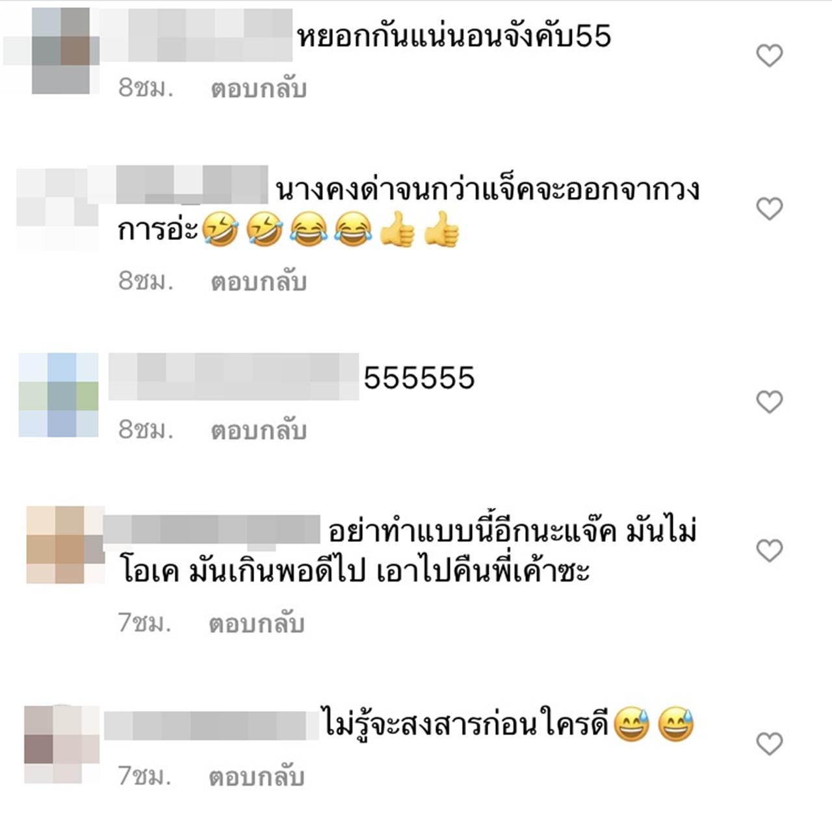Screen dimensions: 832x826
Task: Open the blurred username before 'อย่าทำแบบนี้อีกนะแจ๊ค'
Action: click(212, 529)
